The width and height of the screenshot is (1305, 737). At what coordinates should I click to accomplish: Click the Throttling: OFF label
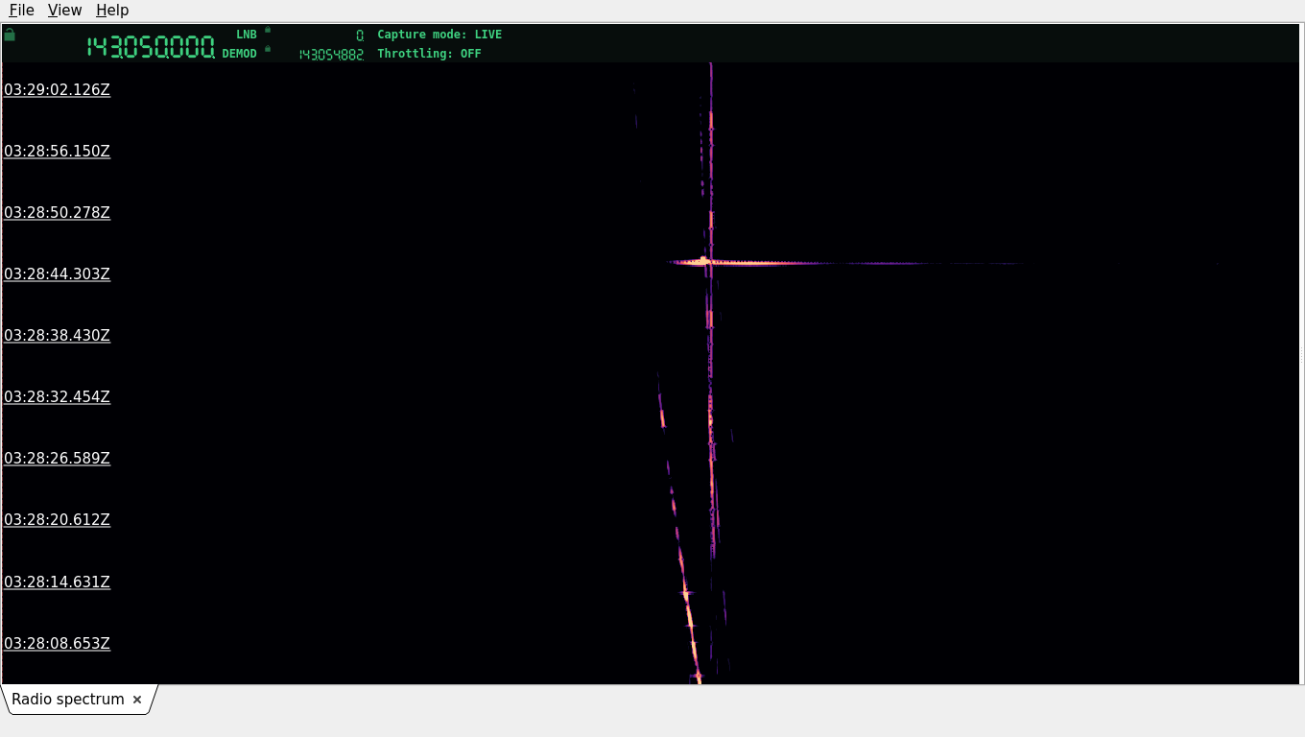pyautogui.click(x=429, y=54)
